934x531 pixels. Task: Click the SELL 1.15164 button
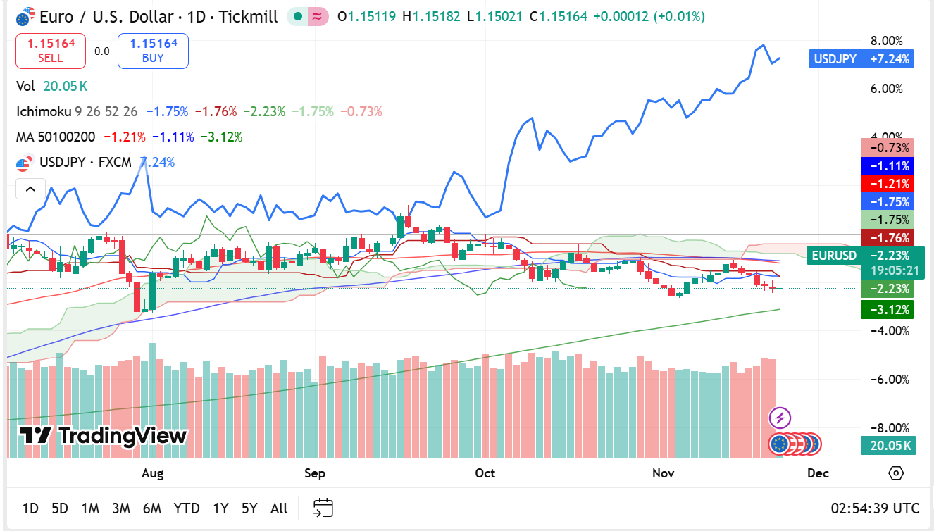click(50, 51)
